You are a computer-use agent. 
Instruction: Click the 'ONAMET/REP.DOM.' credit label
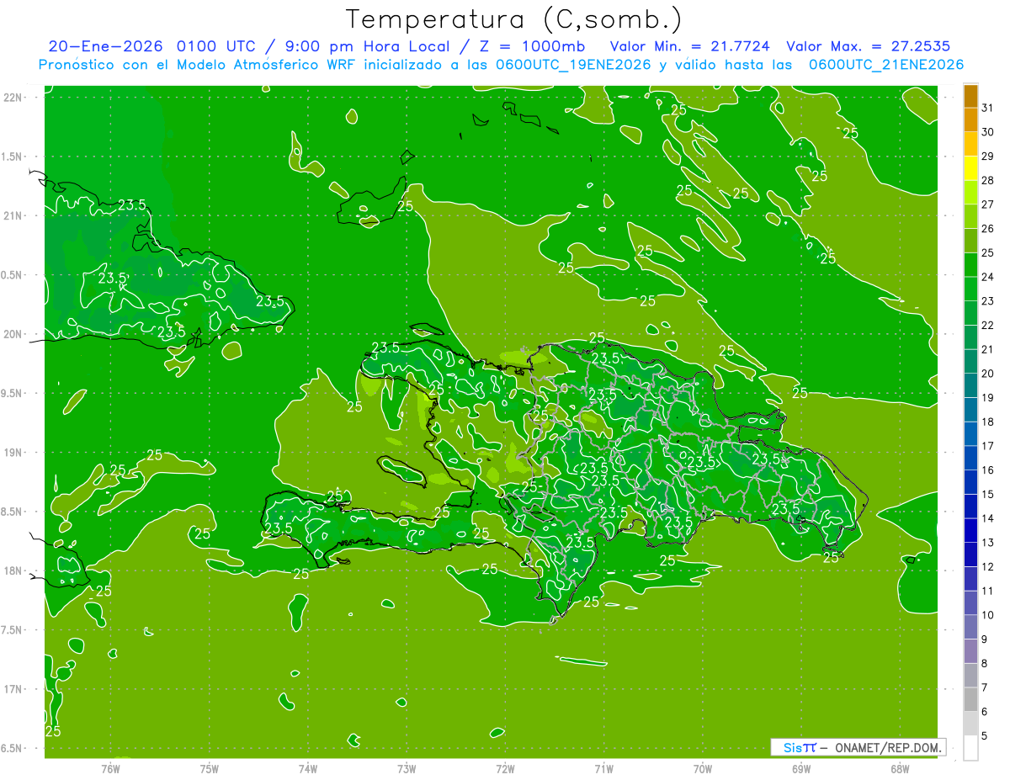coord(887,747)
